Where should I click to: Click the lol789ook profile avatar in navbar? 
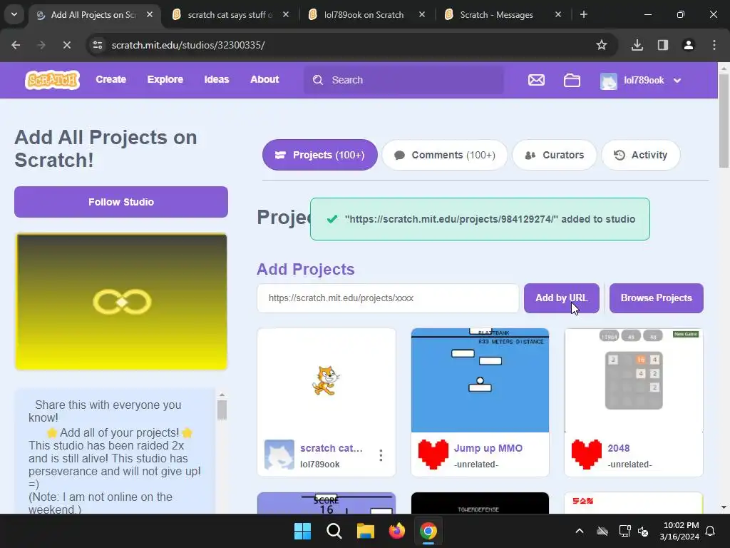[609, 81]
